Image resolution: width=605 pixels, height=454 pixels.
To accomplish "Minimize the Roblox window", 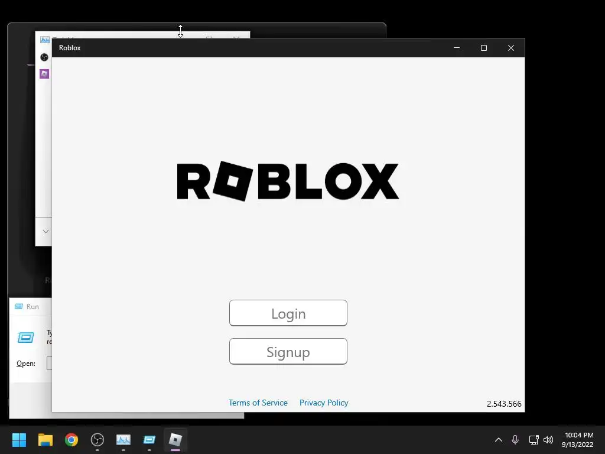I will 457,48.
